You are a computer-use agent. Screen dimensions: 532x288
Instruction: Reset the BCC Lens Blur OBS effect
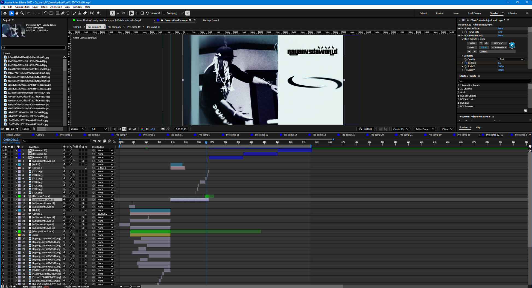point(501,35)
